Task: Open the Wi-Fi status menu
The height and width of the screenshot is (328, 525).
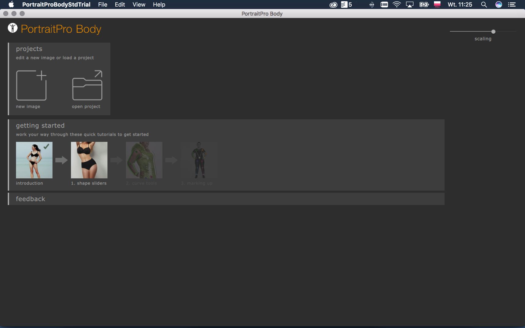Action: (396, 5)
